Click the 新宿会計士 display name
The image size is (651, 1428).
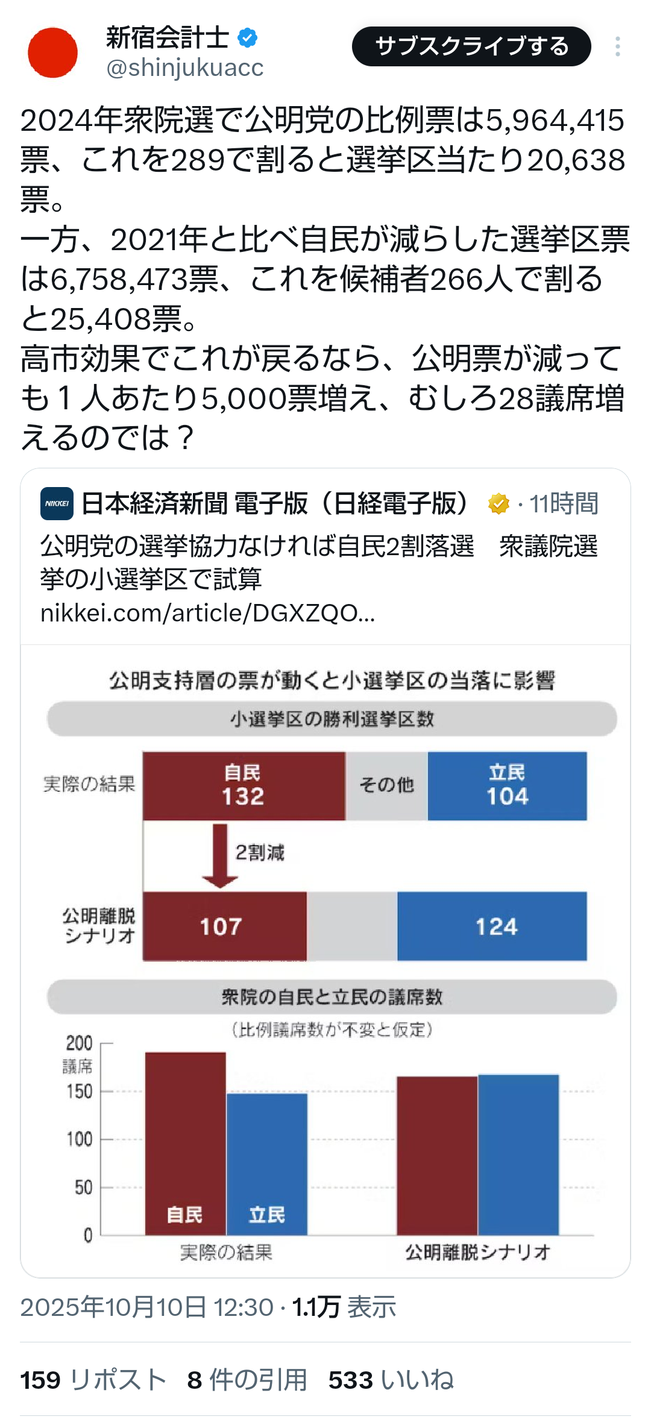167,37
